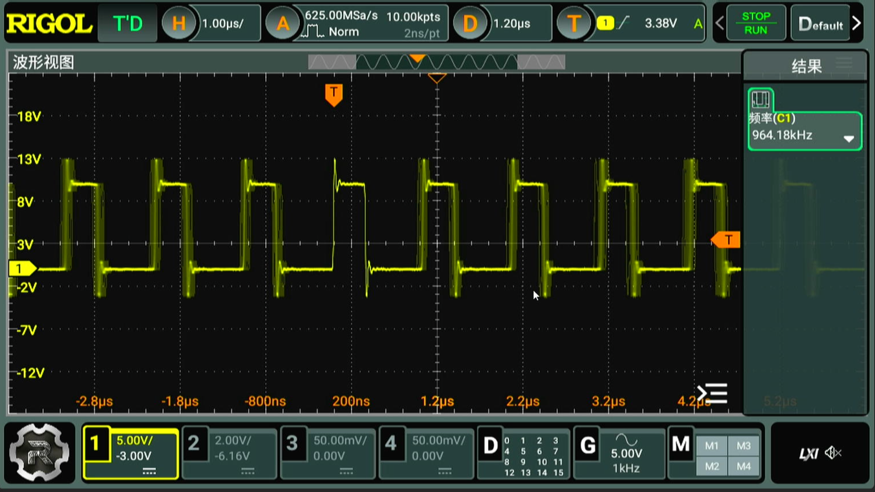Click the Acquisition A icon
The width and height of the screenshot is (875, 492).
click(x=283, y=24)
